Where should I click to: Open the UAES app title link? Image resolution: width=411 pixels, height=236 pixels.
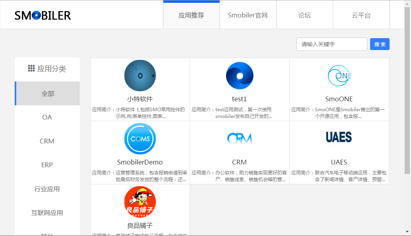point(339,162)
